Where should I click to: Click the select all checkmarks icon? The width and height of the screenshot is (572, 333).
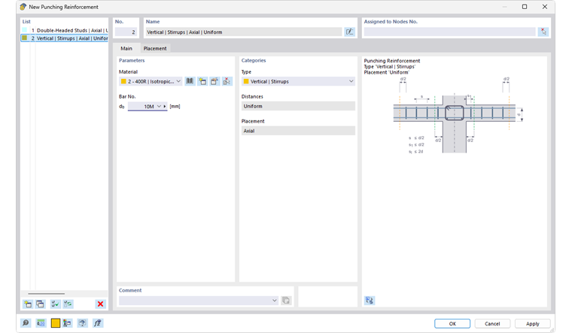coord(56,304)
